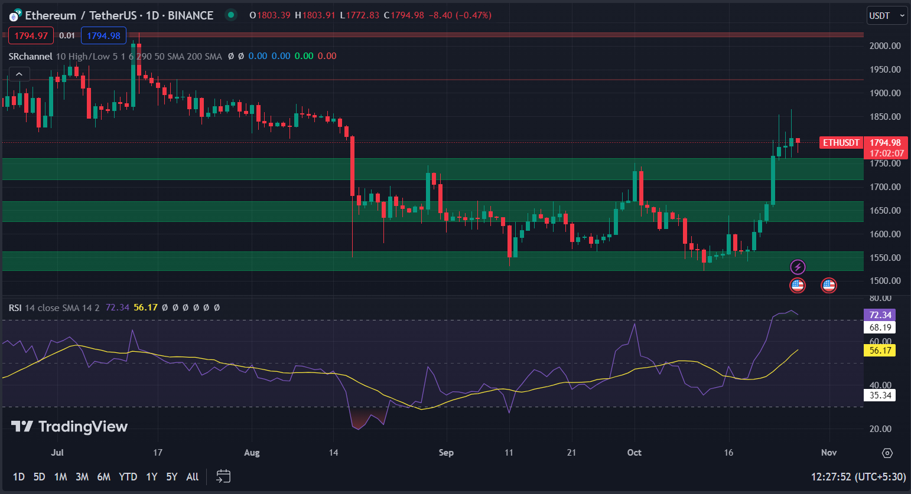Click the green market status dot
This screenshot has height=494, width=911.
pyautogui.click(x=231, y=15)
